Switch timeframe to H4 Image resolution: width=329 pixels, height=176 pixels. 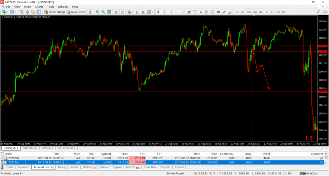point(266,12)
